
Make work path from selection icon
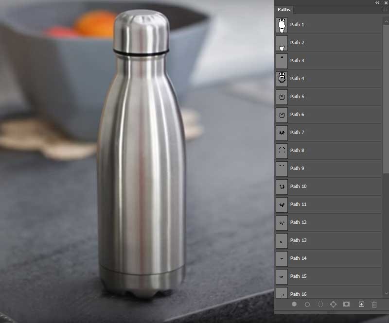(x=333, y=304)
